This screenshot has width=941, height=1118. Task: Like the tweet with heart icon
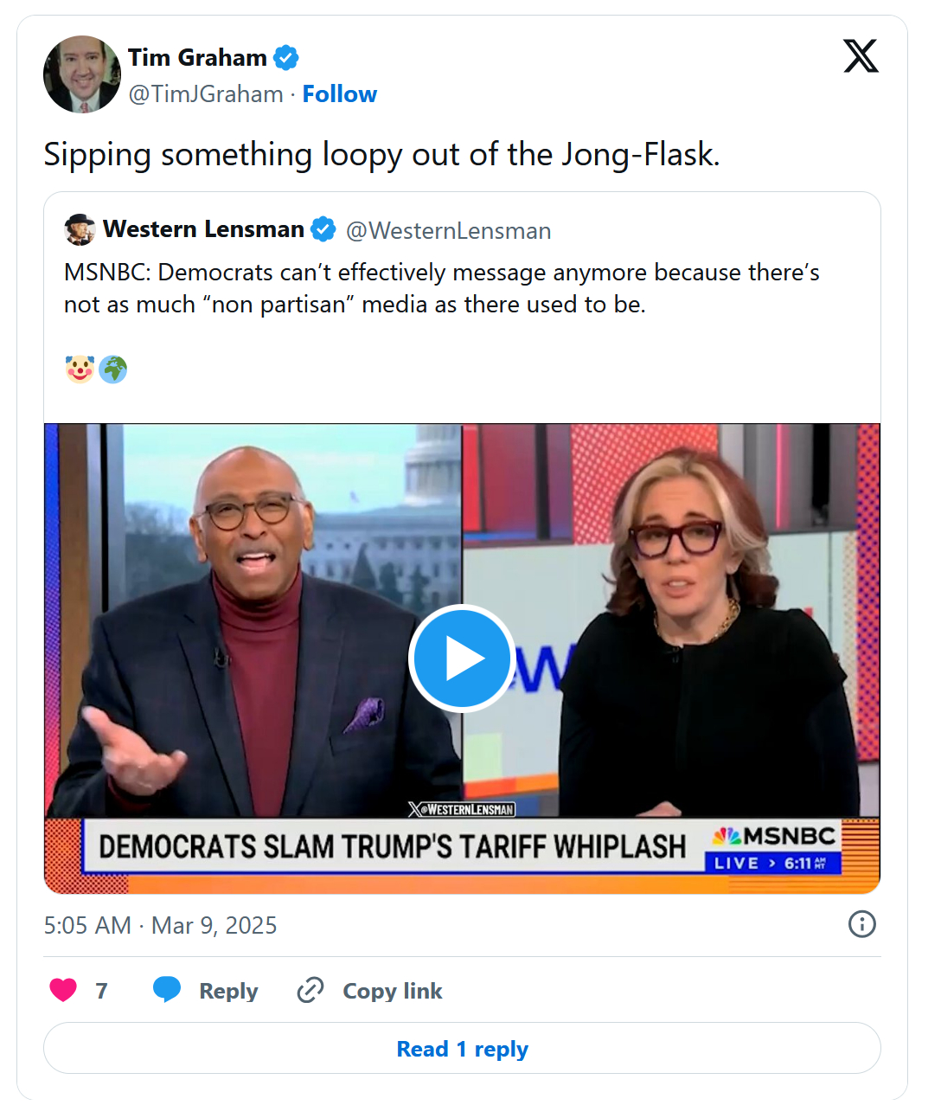[x=63, y=990]
